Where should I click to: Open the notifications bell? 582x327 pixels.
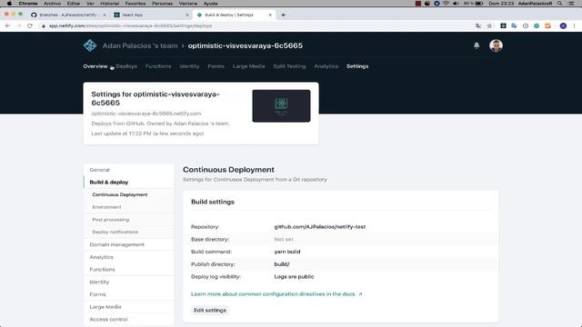coord(477,45)
